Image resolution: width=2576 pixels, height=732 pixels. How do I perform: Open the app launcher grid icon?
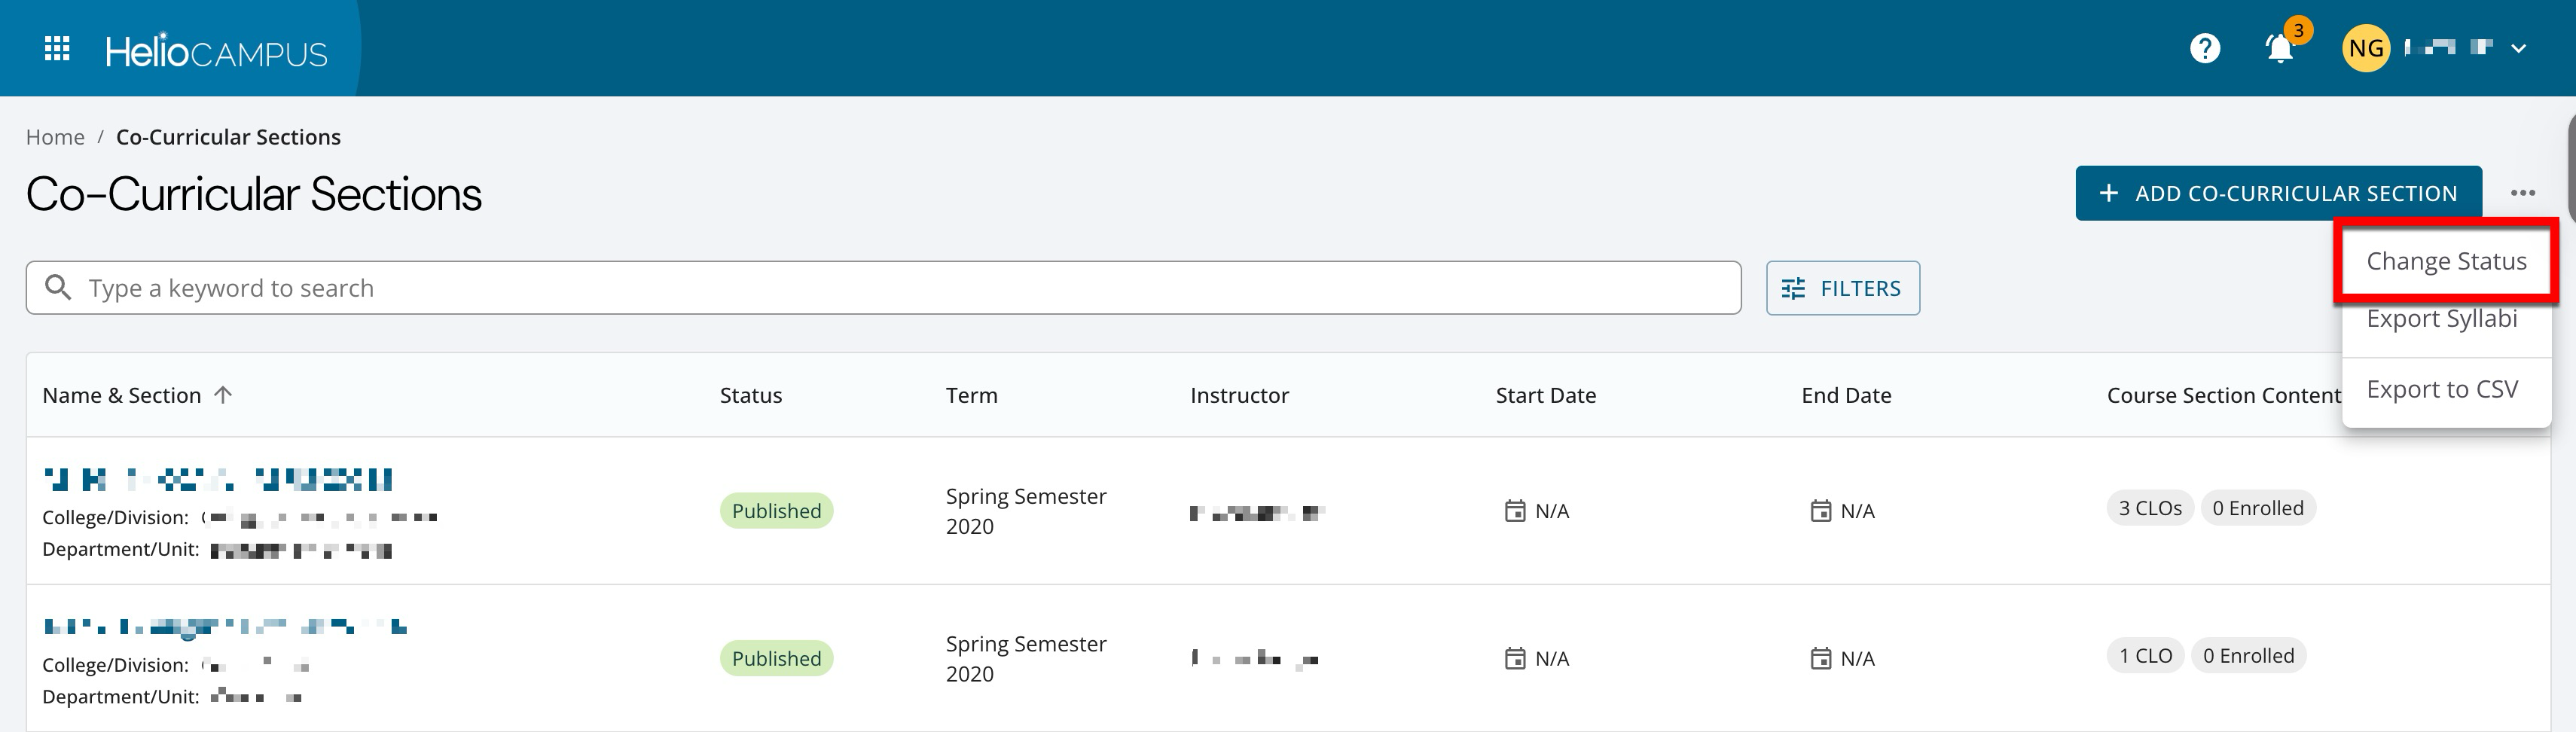[x=57, y=48]
